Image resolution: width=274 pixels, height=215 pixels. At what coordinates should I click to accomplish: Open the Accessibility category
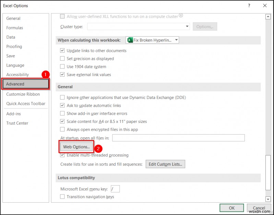17,75
